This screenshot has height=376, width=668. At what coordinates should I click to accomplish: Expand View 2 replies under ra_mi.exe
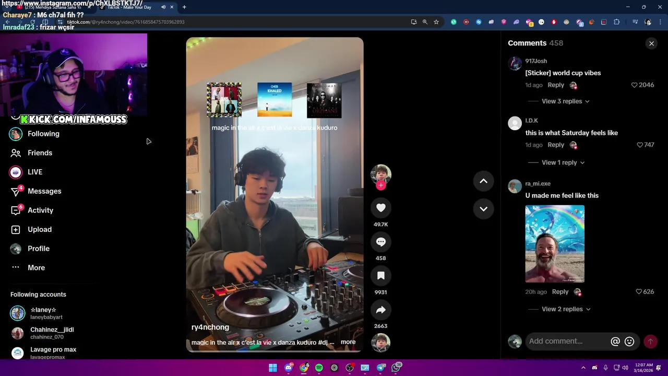point(566,309)
